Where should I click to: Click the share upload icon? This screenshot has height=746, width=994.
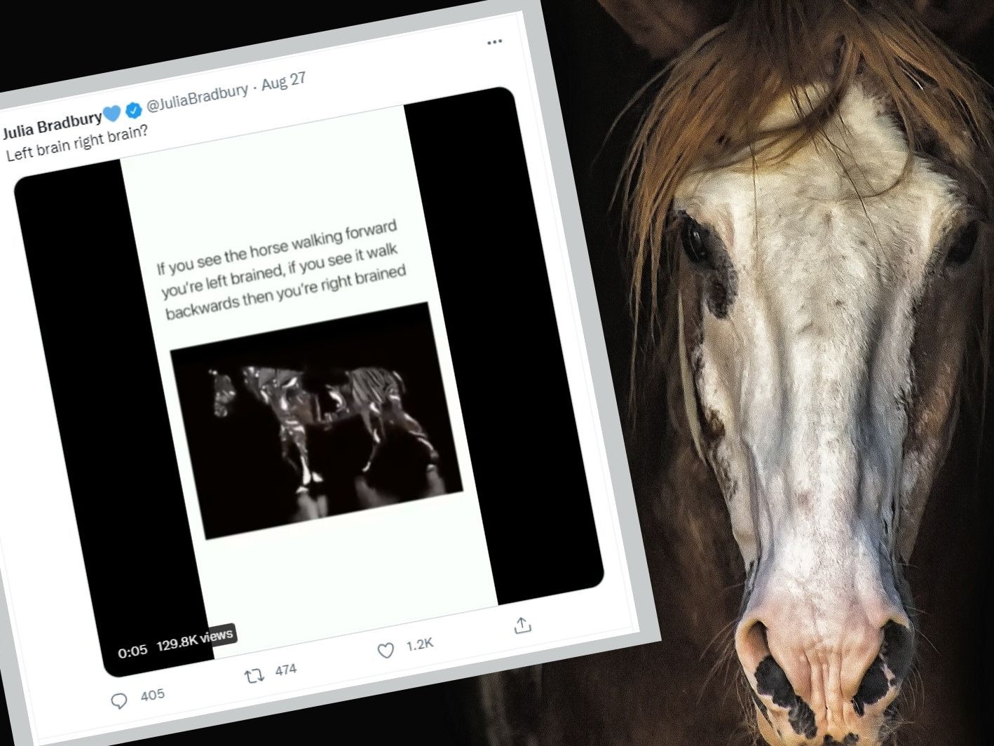[522, 625]
